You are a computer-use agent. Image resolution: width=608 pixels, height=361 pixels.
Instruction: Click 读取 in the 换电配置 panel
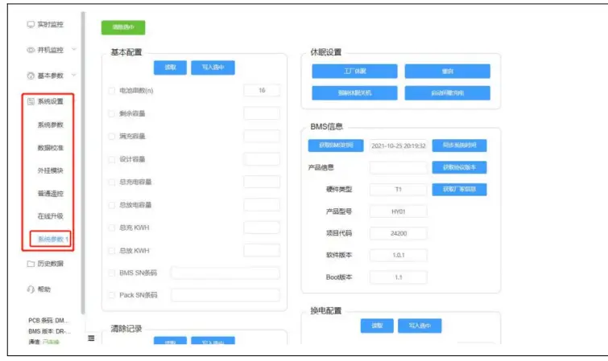click(x=377, y=326)
